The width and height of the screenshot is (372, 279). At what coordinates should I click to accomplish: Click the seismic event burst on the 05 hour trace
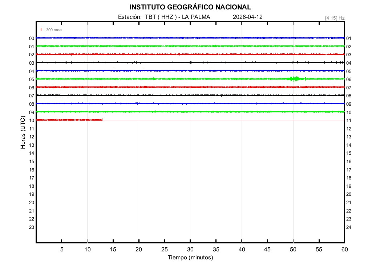click(x=294, y=79)
